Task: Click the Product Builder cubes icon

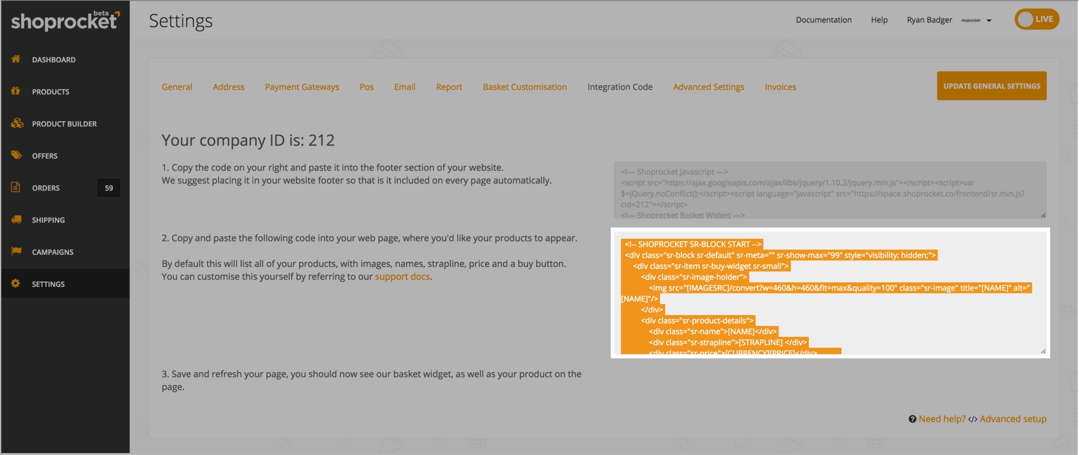Action: click(17, 123)
